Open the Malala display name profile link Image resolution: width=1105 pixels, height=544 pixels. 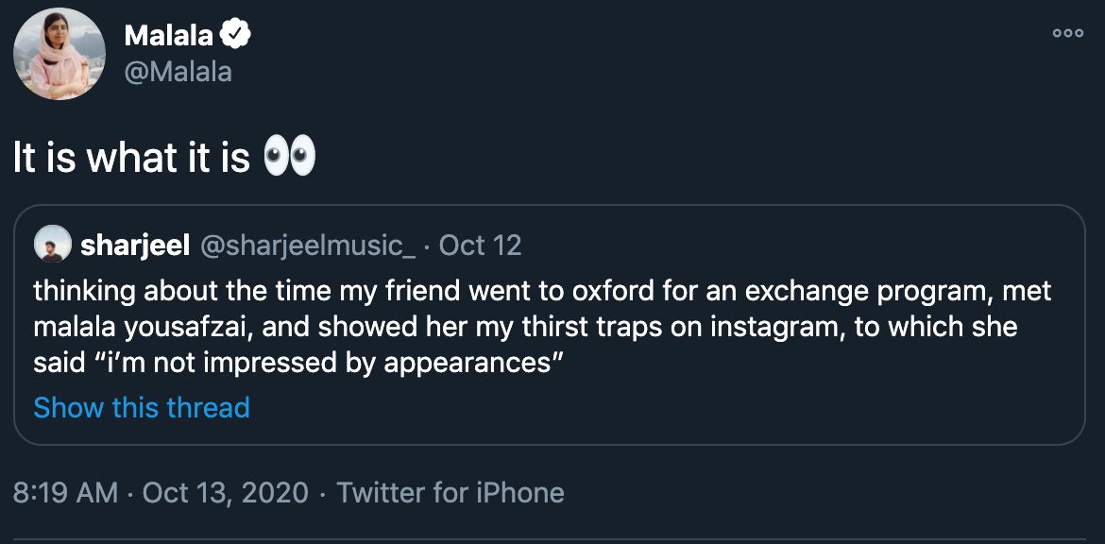pyautogui.click(x=169, y=37)
